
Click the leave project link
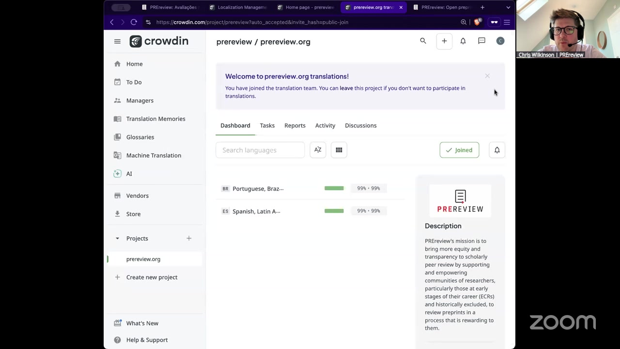point(346,88)
